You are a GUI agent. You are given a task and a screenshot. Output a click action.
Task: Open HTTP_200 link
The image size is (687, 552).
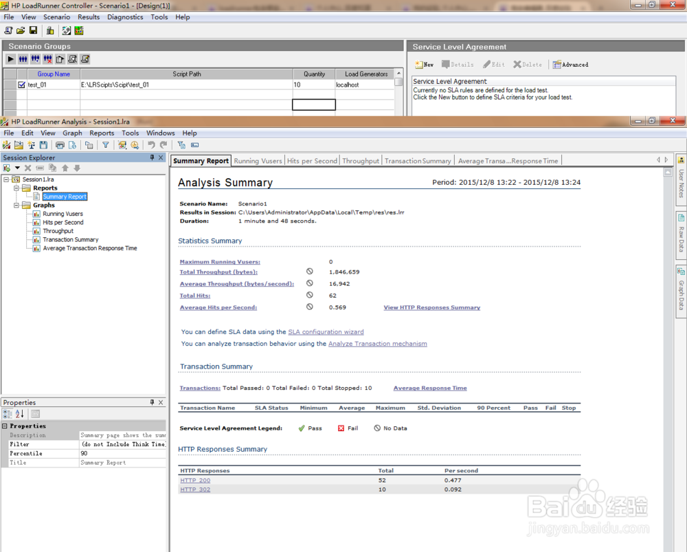point(195,481)
